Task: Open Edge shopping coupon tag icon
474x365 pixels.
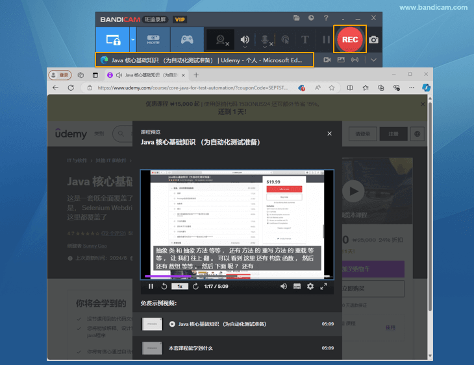Action: pos(301,88)
